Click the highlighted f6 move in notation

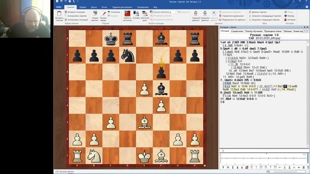285,87
